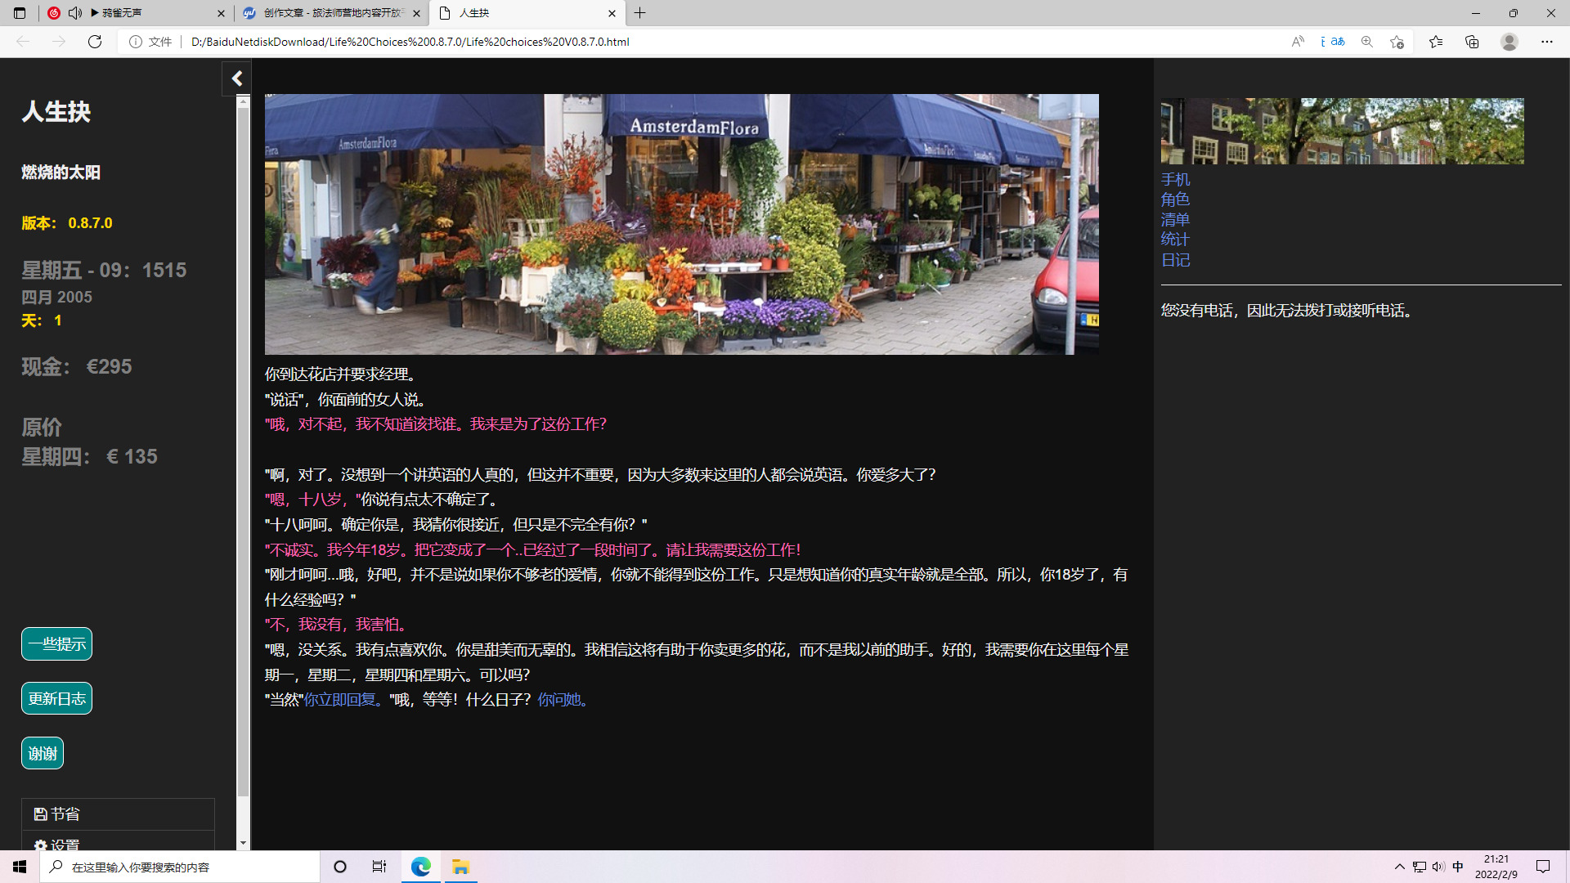Click the save disk icon 节省

pyautogui.click(x=41, y=814)
